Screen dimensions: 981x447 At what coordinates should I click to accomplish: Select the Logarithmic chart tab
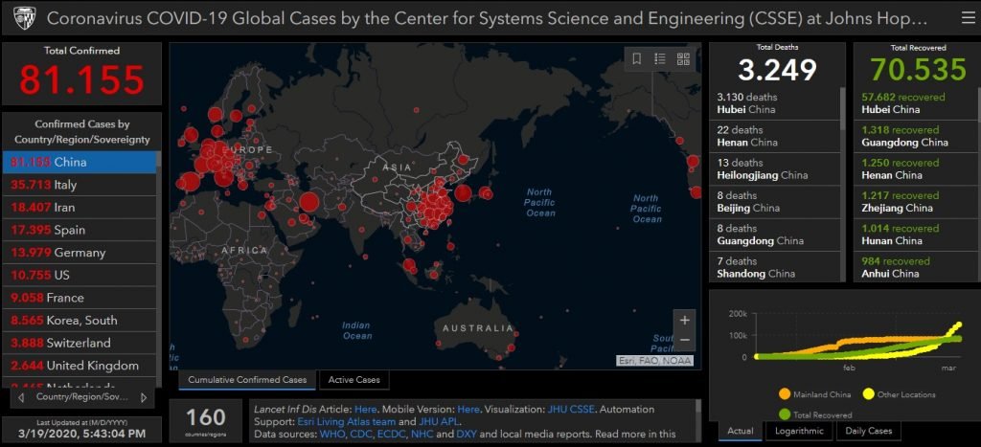(x=800, y=431)
